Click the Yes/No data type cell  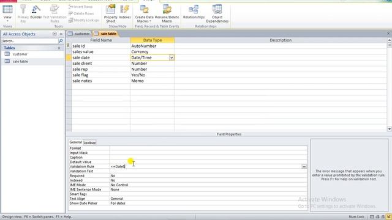coord(153,75)
